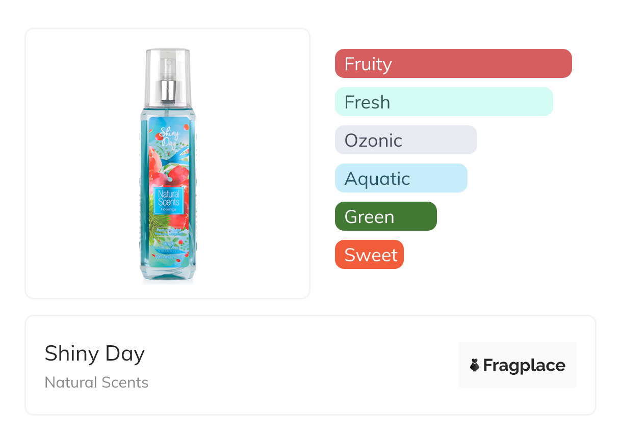Select the dark Green accord bar
This screenshot has height=440, width=621.
pos(385,216)
